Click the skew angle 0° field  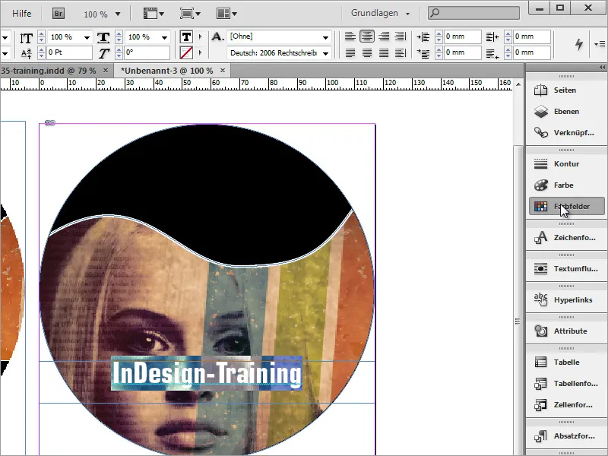click(147, 52)
